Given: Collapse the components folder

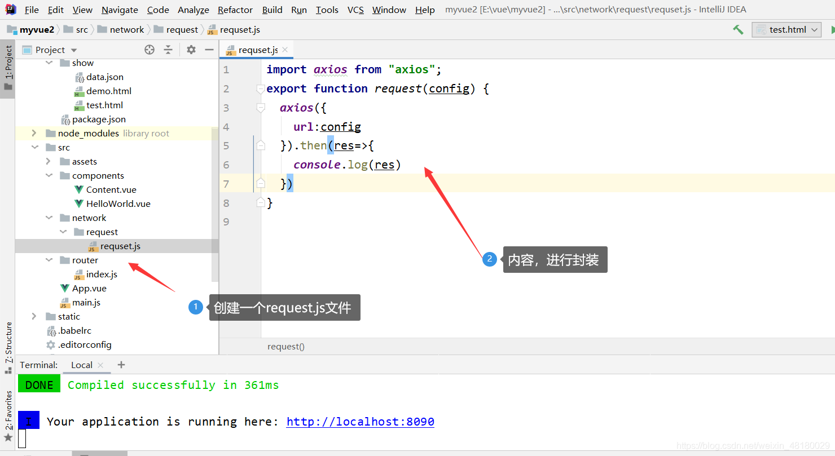Looking at the screenshot, I should pos(49,175).
